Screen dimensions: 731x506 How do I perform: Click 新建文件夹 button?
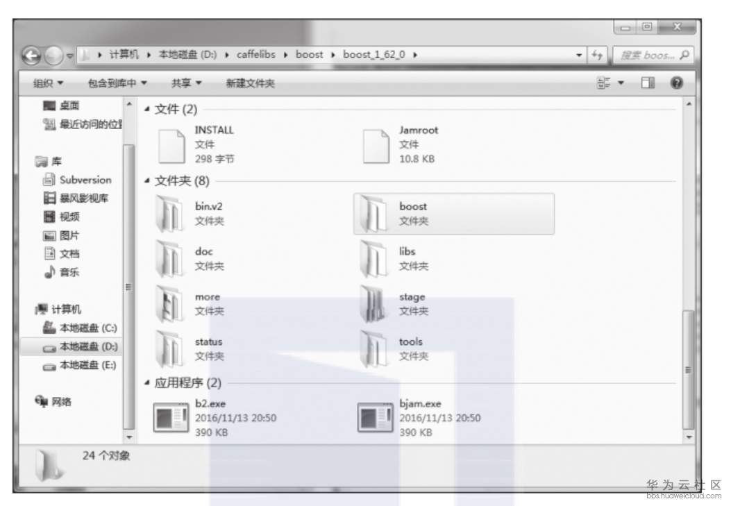(x=251, y=83)
